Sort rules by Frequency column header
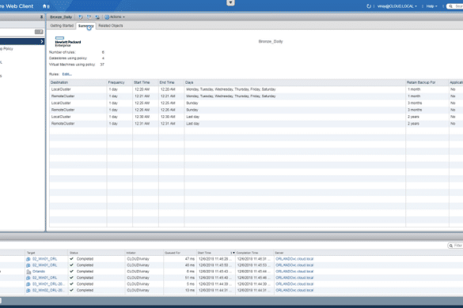Screen dimensions: 463x308 (120, 82)
